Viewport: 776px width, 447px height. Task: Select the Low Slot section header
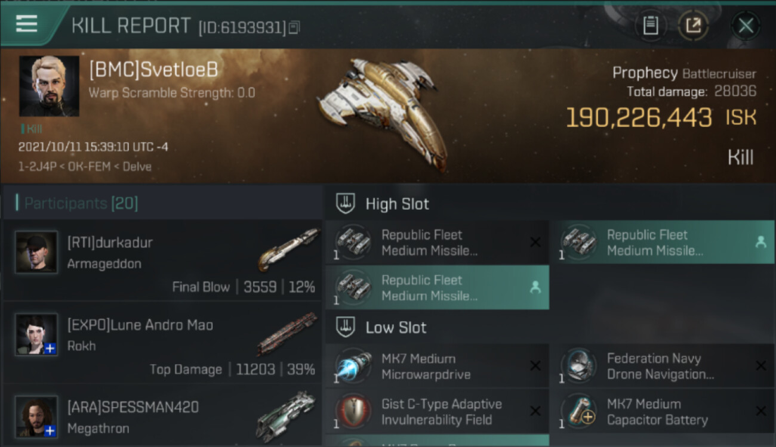coord(396,327)
